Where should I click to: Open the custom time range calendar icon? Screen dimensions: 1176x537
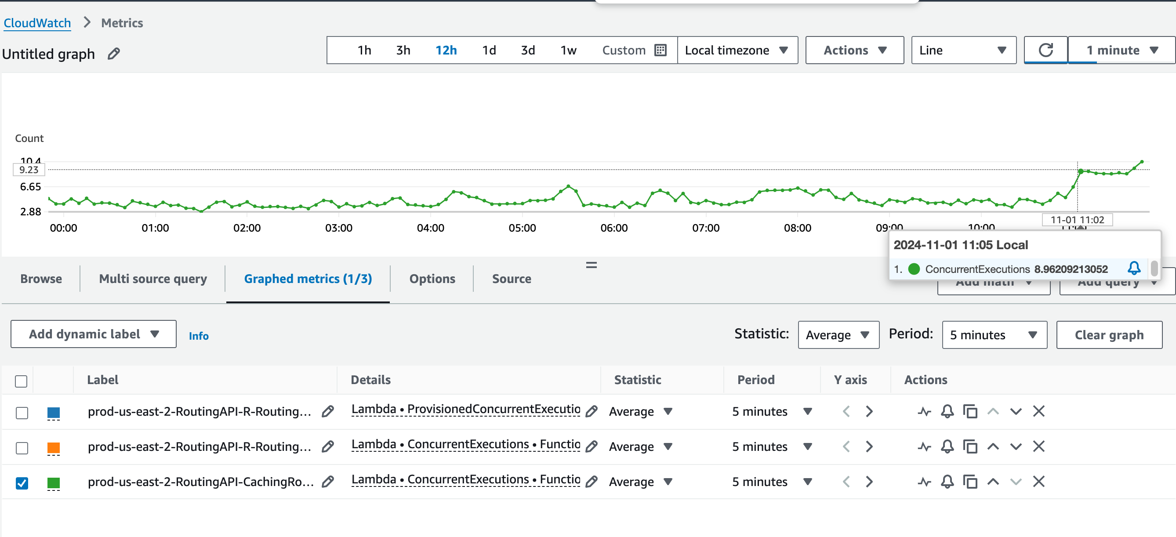[x=660, y=50]
